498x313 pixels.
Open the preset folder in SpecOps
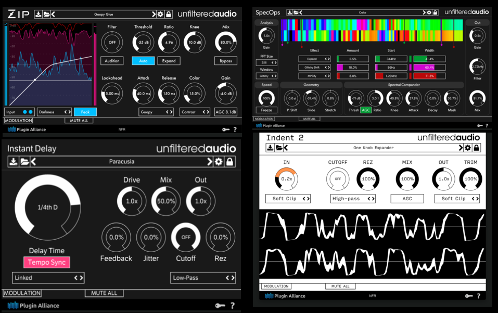(x=296, y=12)
